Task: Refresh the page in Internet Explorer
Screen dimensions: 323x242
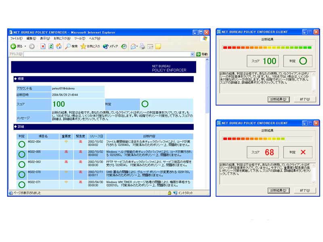Action: tap(51, 46)
